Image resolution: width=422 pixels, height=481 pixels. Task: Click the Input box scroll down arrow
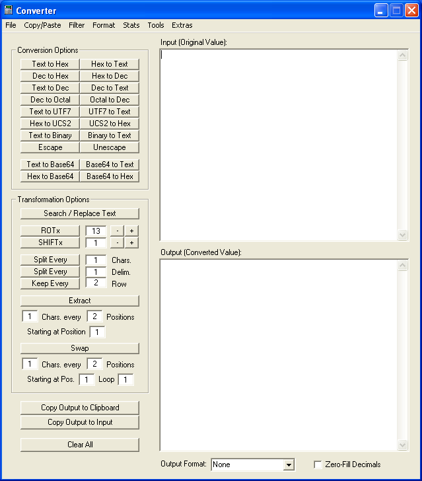coord(403,235)
